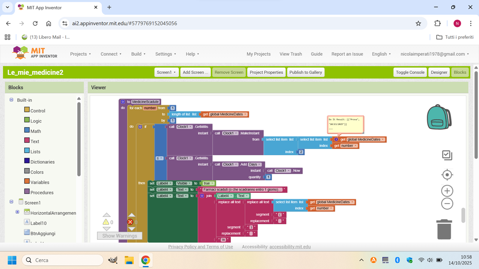Expand the HorizontalArrangement tree node
This screenshot has height=269, width=479.
pos(17,212)
